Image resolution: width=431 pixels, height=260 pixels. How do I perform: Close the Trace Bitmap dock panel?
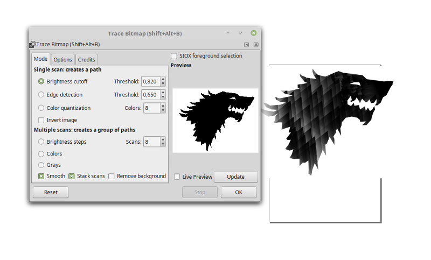pos(256,45)
